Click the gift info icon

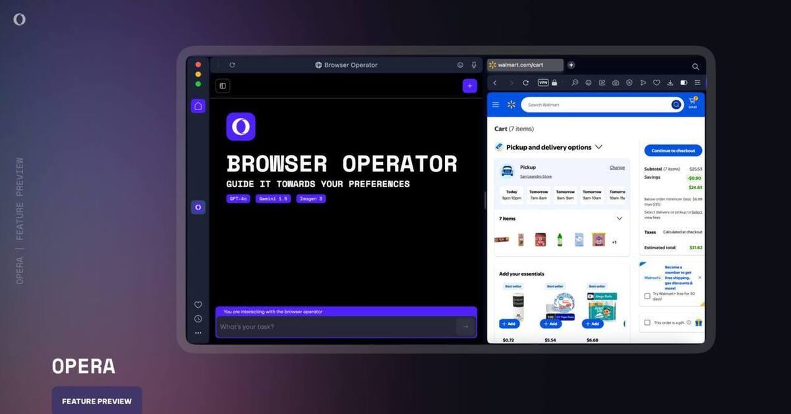[689, 322]
